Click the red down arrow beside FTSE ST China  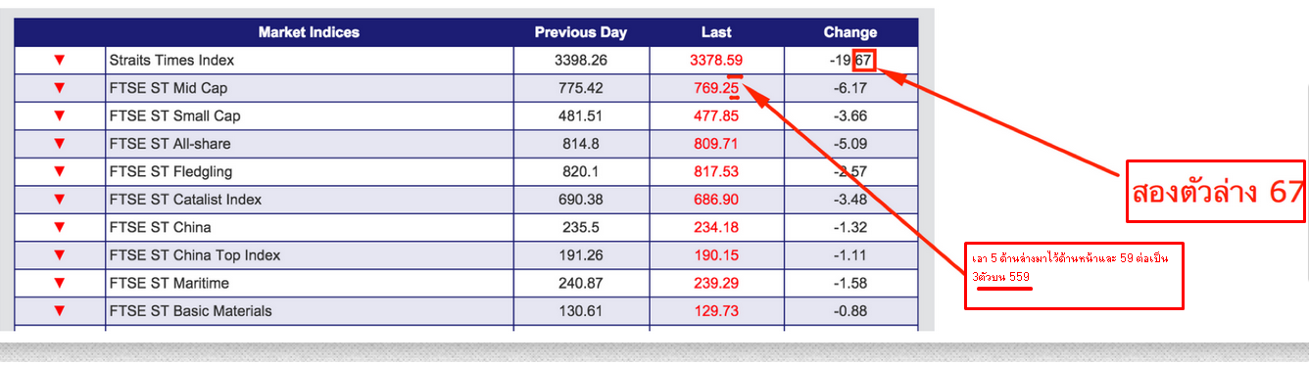tap(60, 228)
